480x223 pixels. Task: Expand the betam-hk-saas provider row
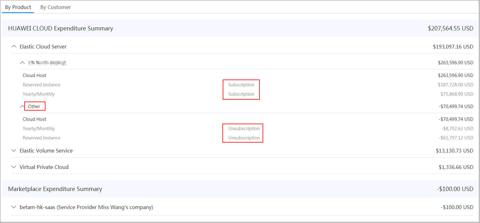14,207
